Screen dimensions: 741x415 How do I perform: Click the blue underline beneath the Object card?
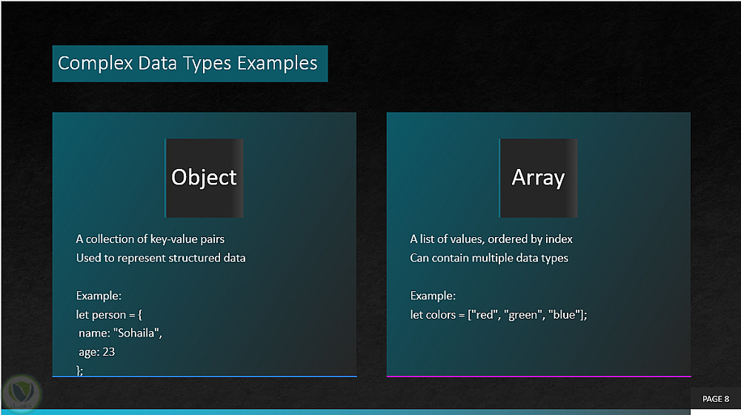tap(204, 376)
